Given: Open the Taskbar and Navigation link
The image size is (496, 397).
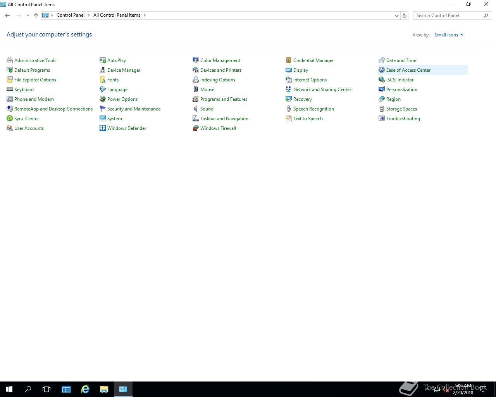Looking at the screenshot, I should [224, 118].
